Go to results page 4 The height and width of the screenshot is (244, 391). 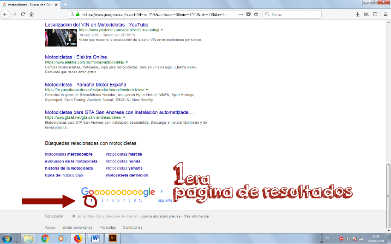click(x=108, y=200)
